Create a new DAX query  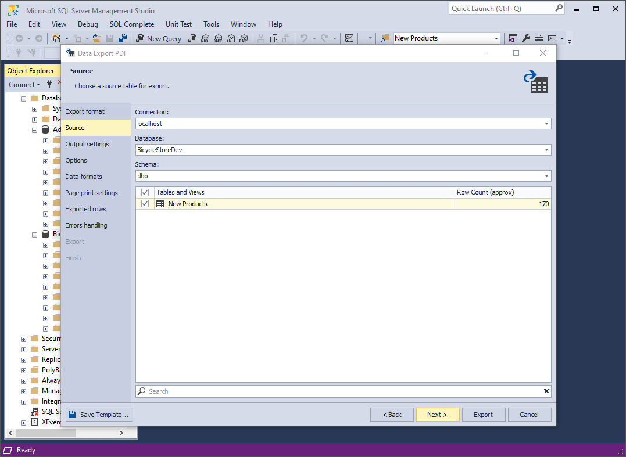(244, 38)
